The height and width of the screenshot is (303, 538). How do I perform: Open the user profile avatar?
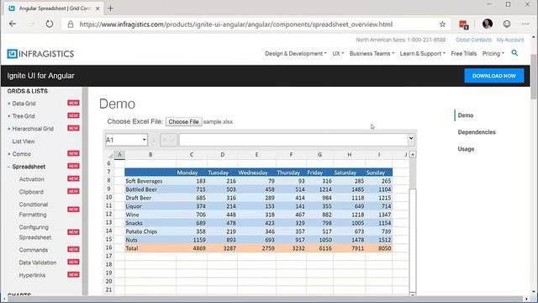(488, 24)
